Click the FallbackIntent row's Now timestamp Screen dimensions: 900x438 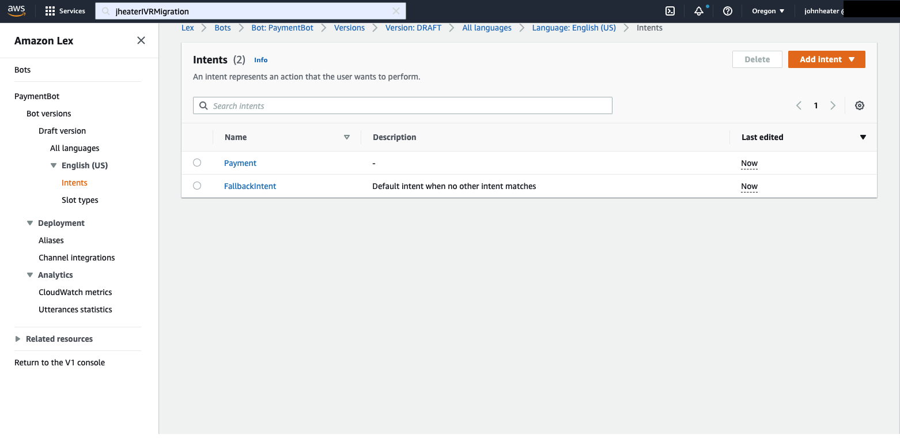[x=749, y=186]
